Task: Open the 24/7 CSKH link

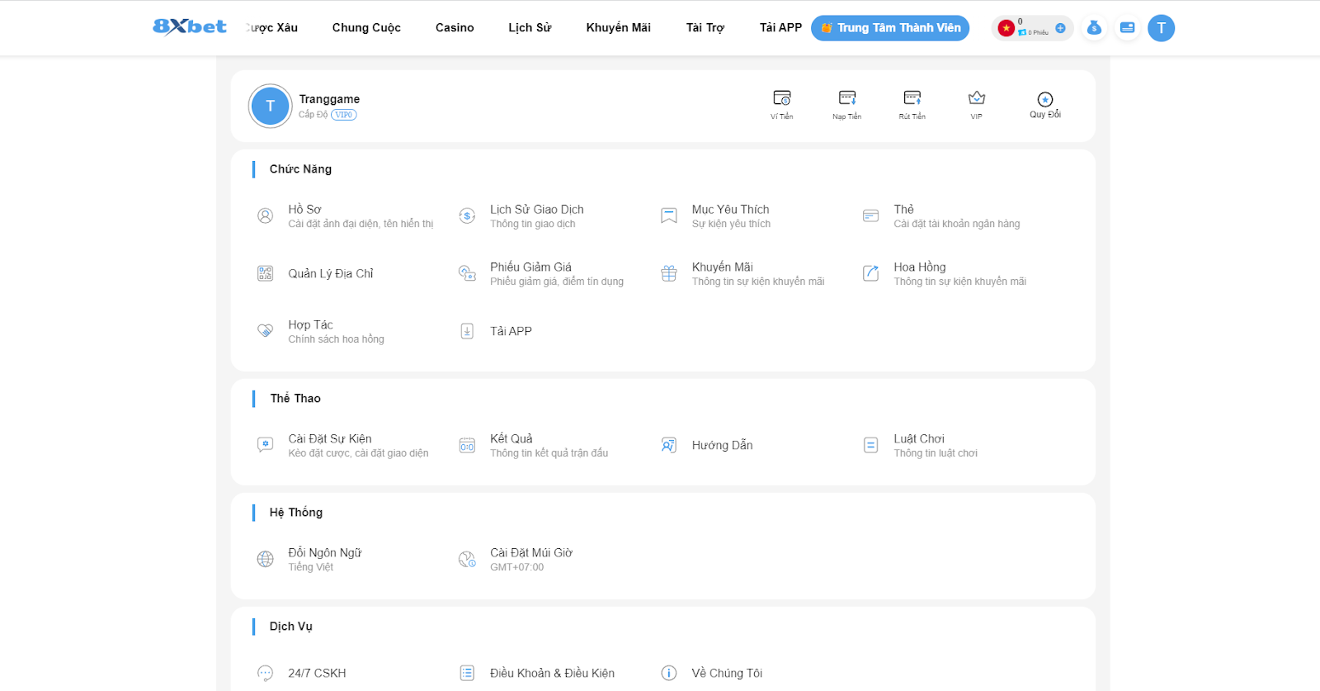Action: (x=317, y=674)
